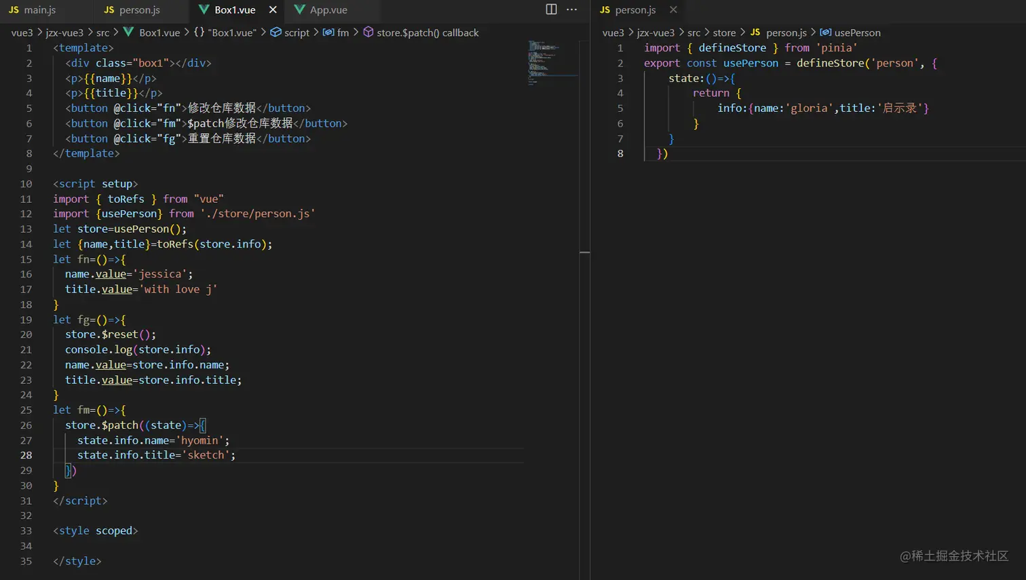
Task: Select person.js tab in right editor group
Action: pyautogui.click(x=628, y=9)
